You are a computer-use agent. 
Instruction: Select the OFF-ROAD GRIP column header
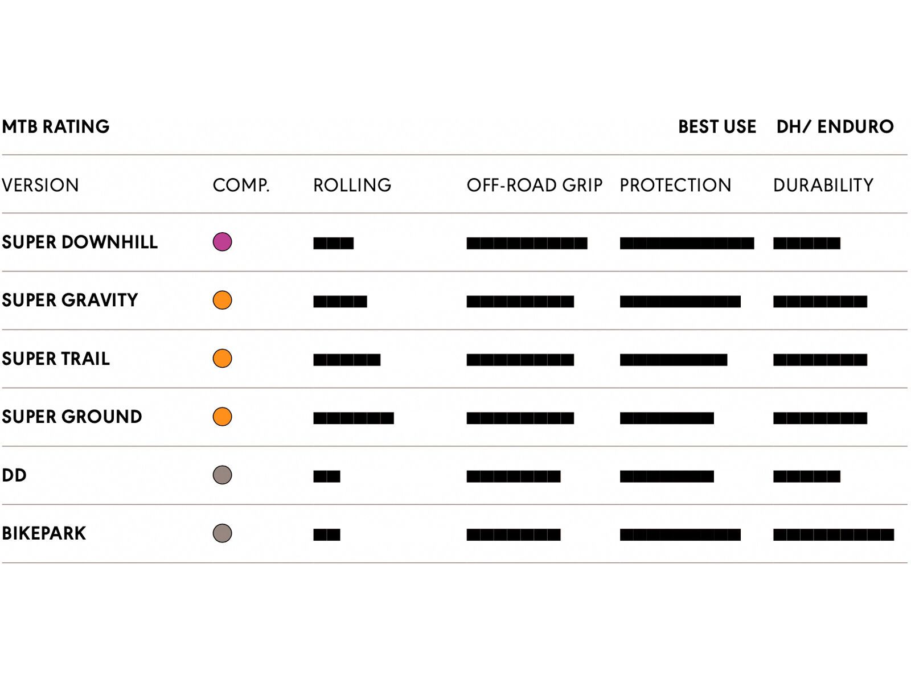click(534, 185)
